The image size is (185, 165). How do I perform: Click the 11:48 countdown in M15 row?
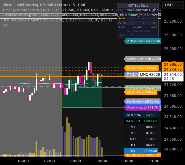(150, 139)
